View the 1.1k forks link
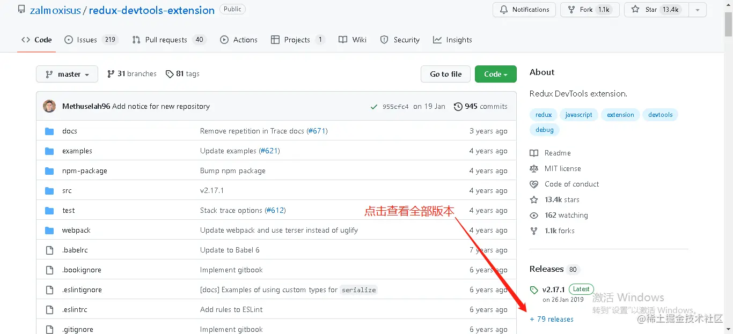Viewport: 733px width, 334px height. (552, 231)
